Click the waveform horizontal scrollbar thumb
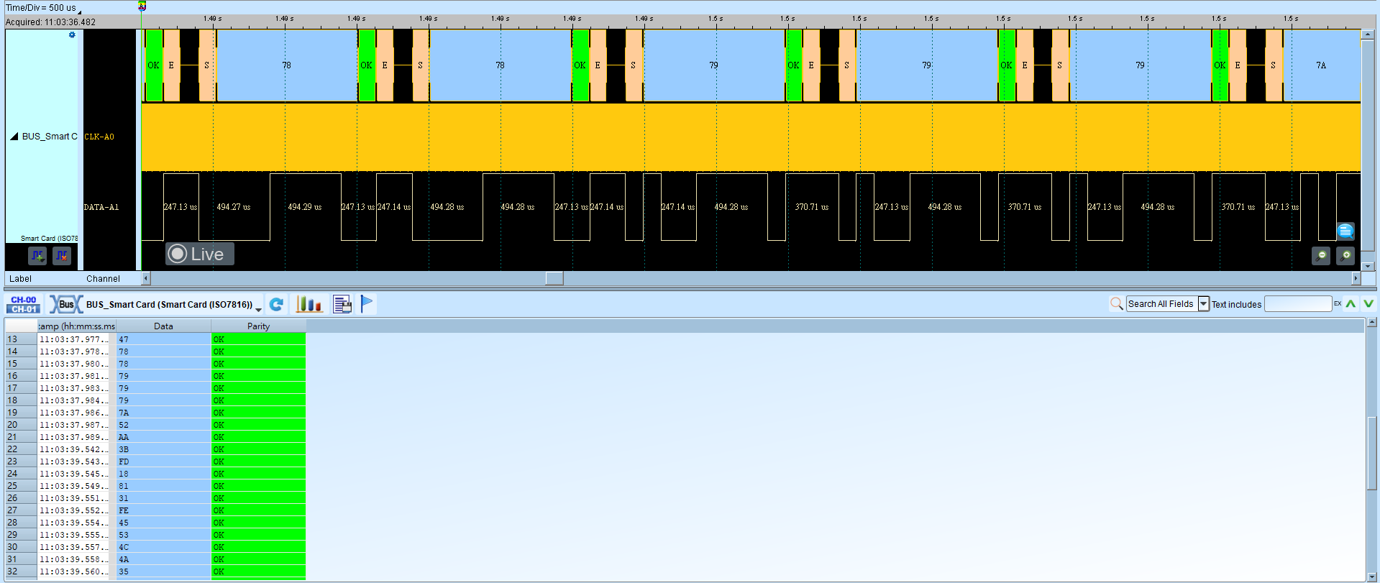The width and height of the screenshot is (1380, 583). (554, 278)
